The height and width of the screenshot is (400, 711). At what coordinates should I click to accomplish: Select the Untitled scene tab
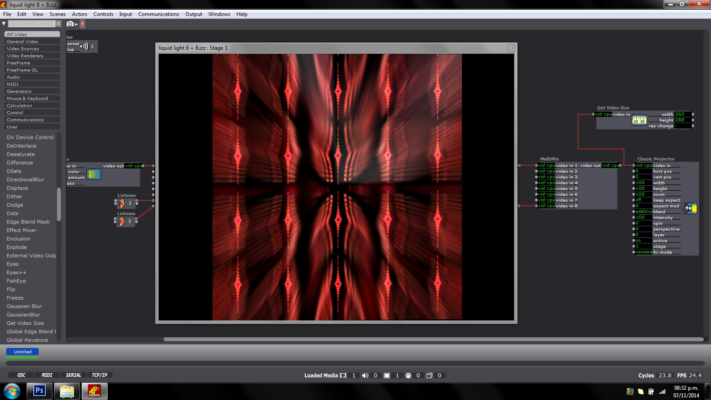[22, 352]
